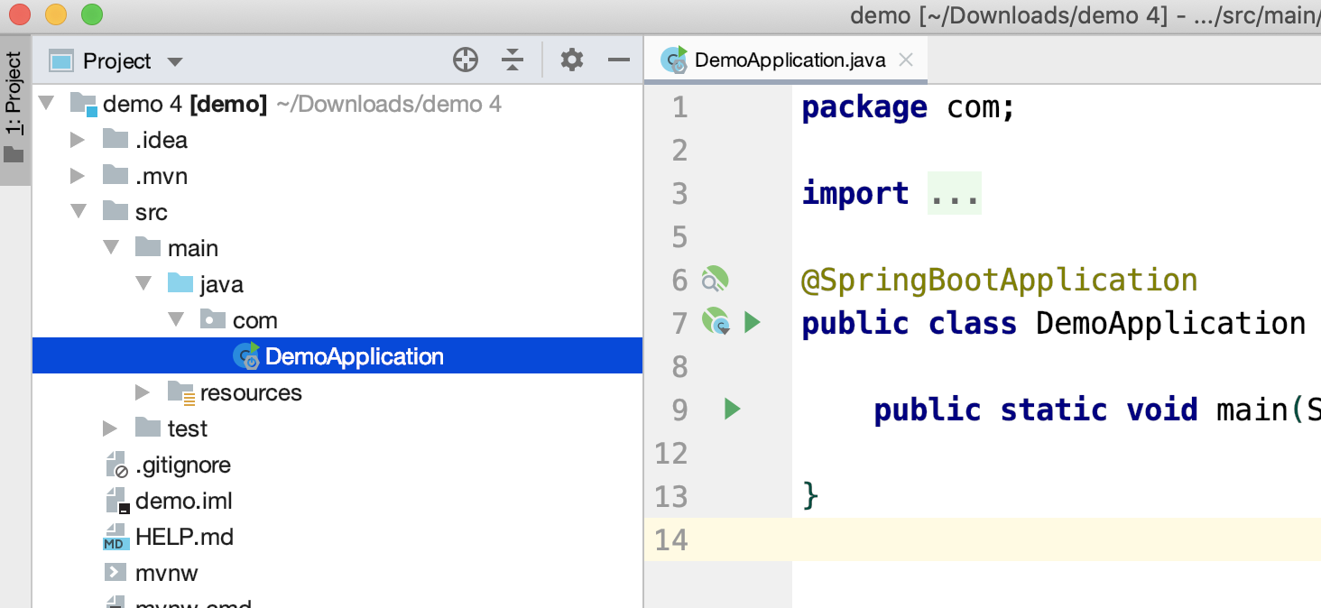This screenshot has width=1321, height=608.
Task: Click the .mvn folder icon
Action: 115,175
